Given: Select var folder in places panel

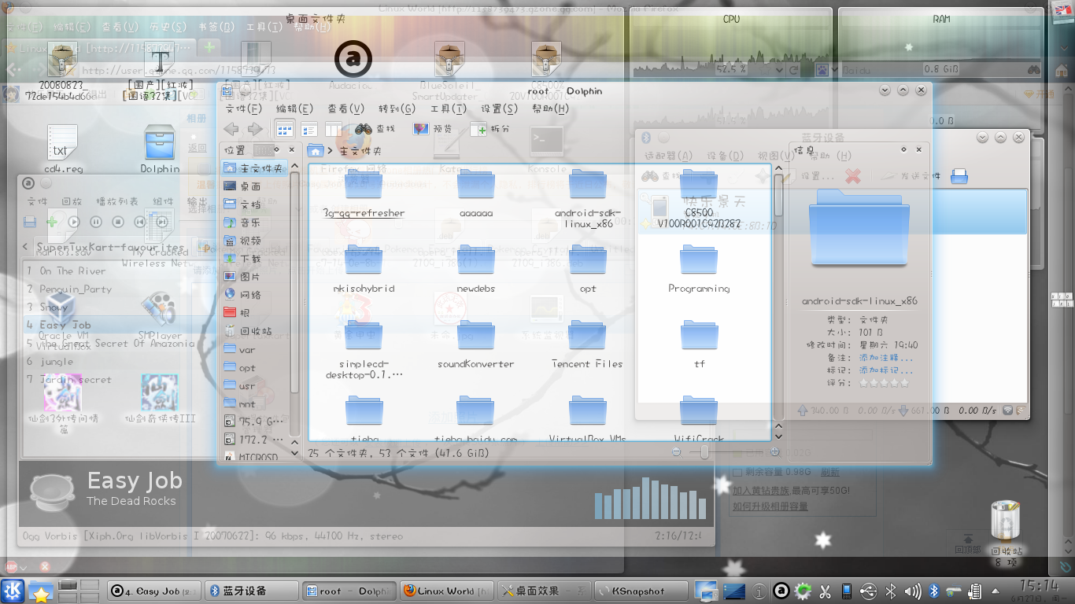Looking at the screenshot, I should [x=255, y=349].
